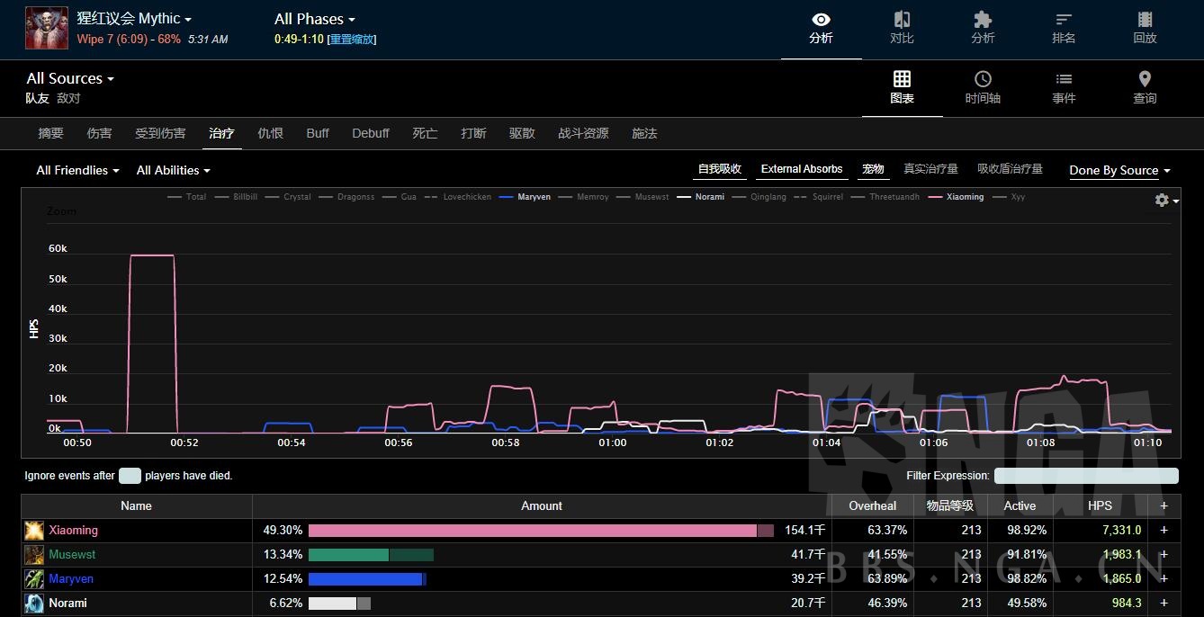The height and width of the screenshot is (617, 1204).
Task: Switch to the Debuff tab
Action: pyautogui.click(x=371, y=133)
